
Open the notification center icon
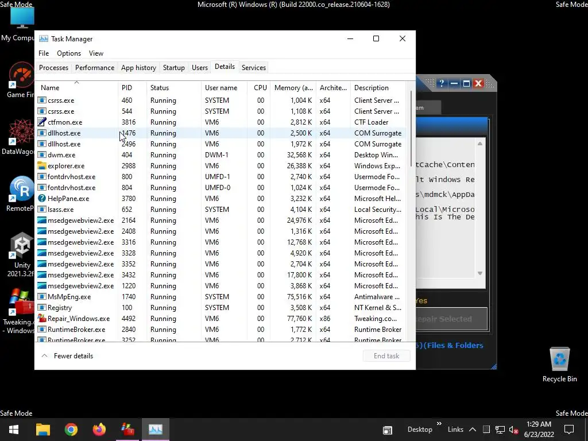pyautogui.click(x=569, y=430)
